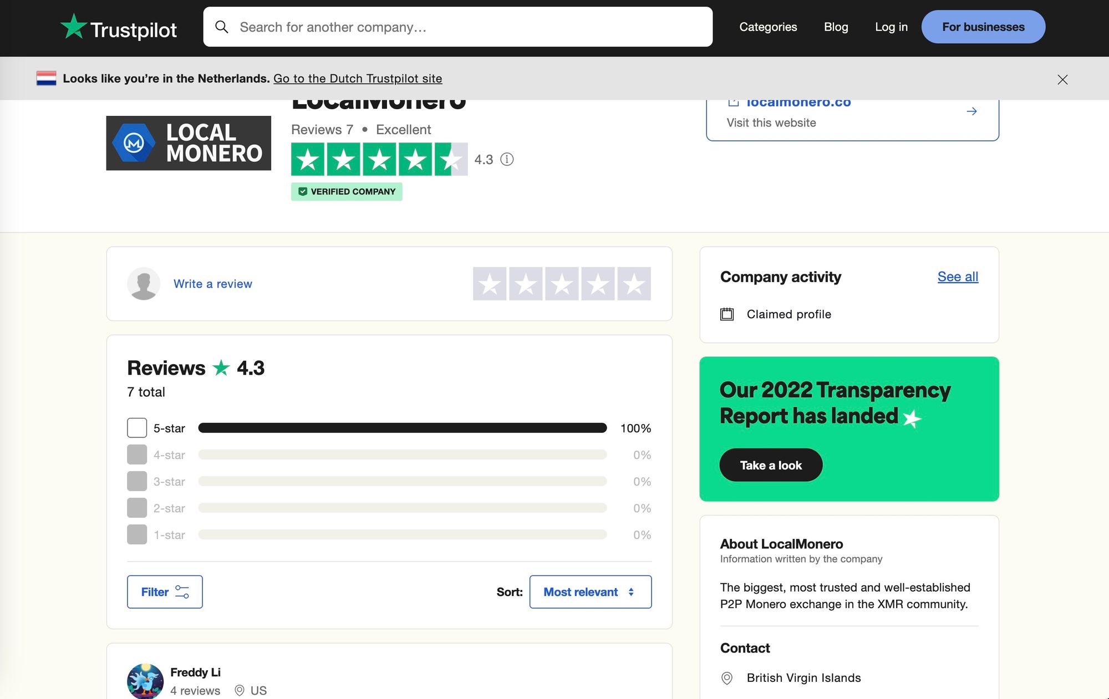Click the 'Claimed profile' text
Image resolution: width=1109 pixels, height=699 pixels.
pos(788,314)
